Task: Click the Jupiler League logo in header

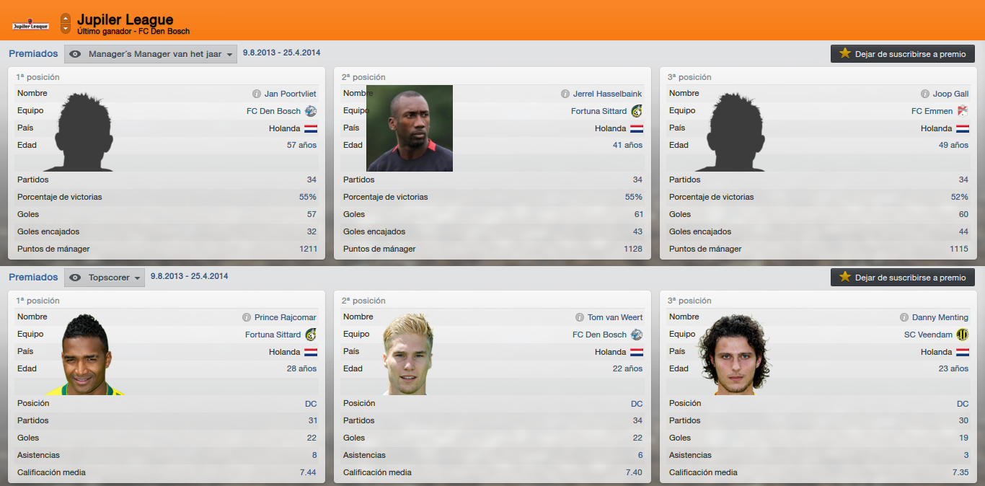Action: click(x=30, y=25)
